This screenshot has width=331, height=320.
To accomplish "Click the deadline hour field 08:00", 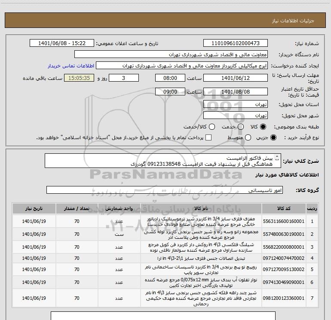I will (x=170, y=78).
